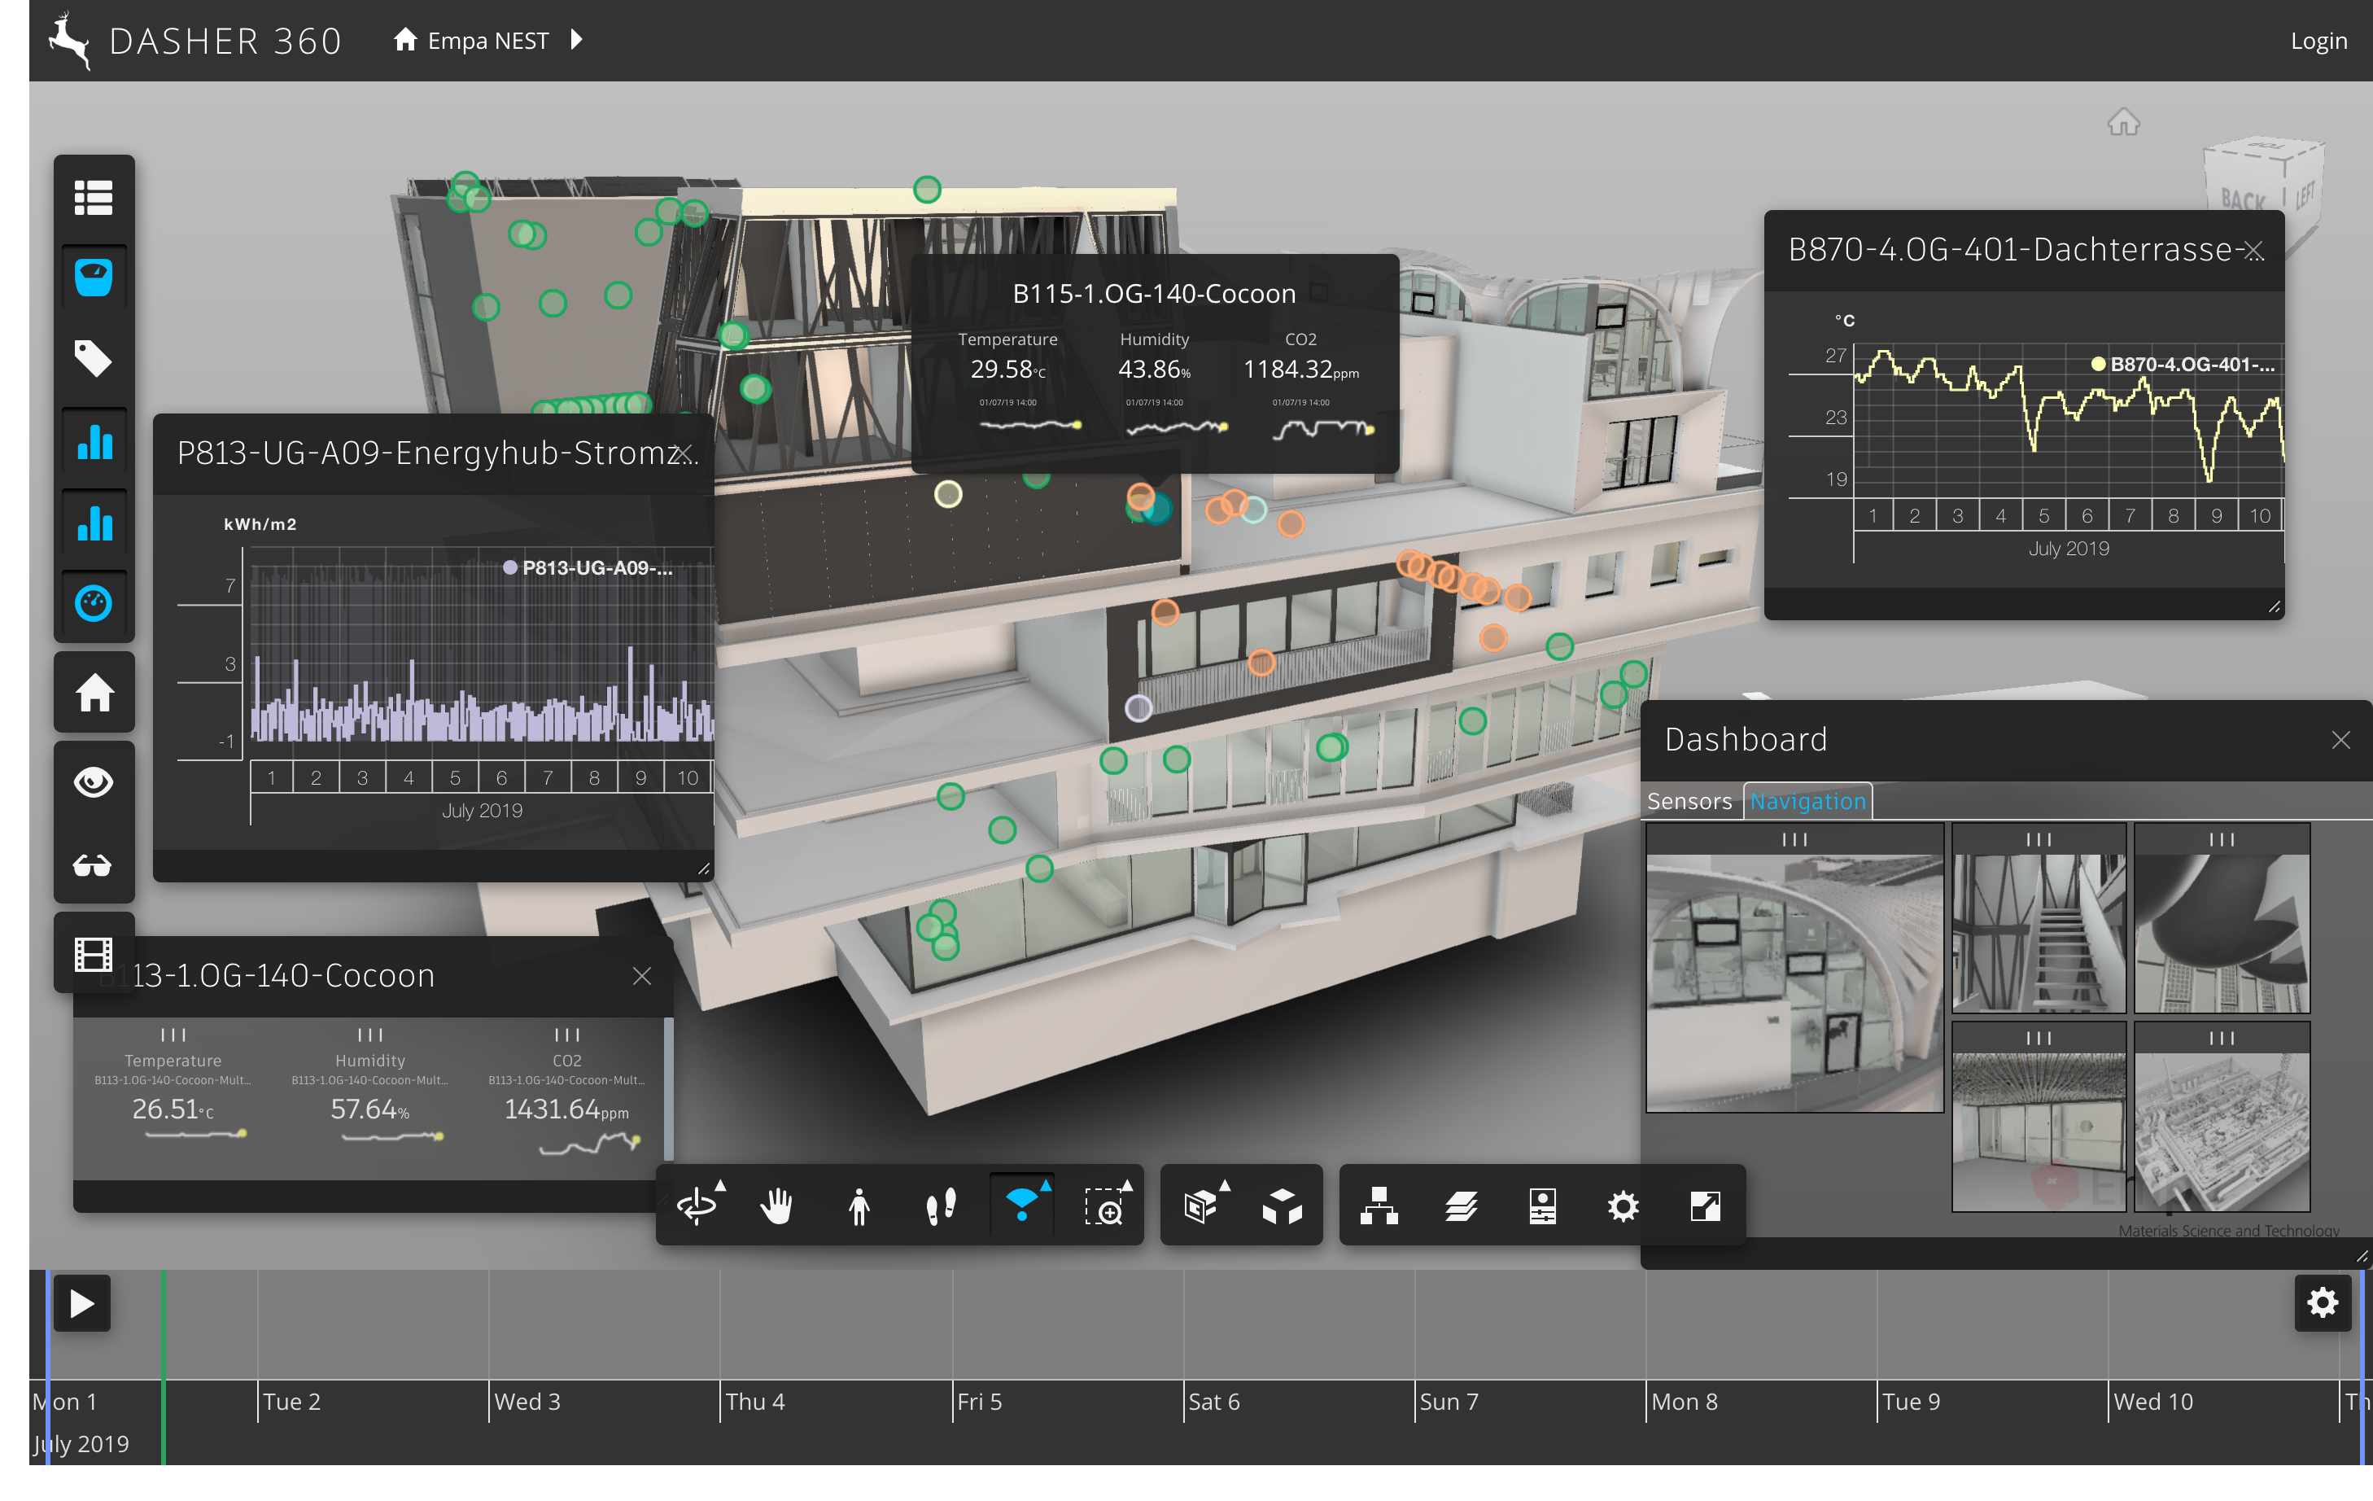The image size is (2373, 1501).
Task: Expand the zoom window tool dropdown
Action: [1127, 1186]
